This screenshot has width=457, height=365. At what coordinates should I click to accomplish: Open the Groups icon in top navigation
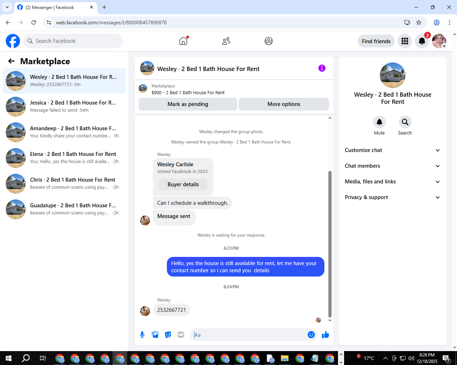click(269, 41)
